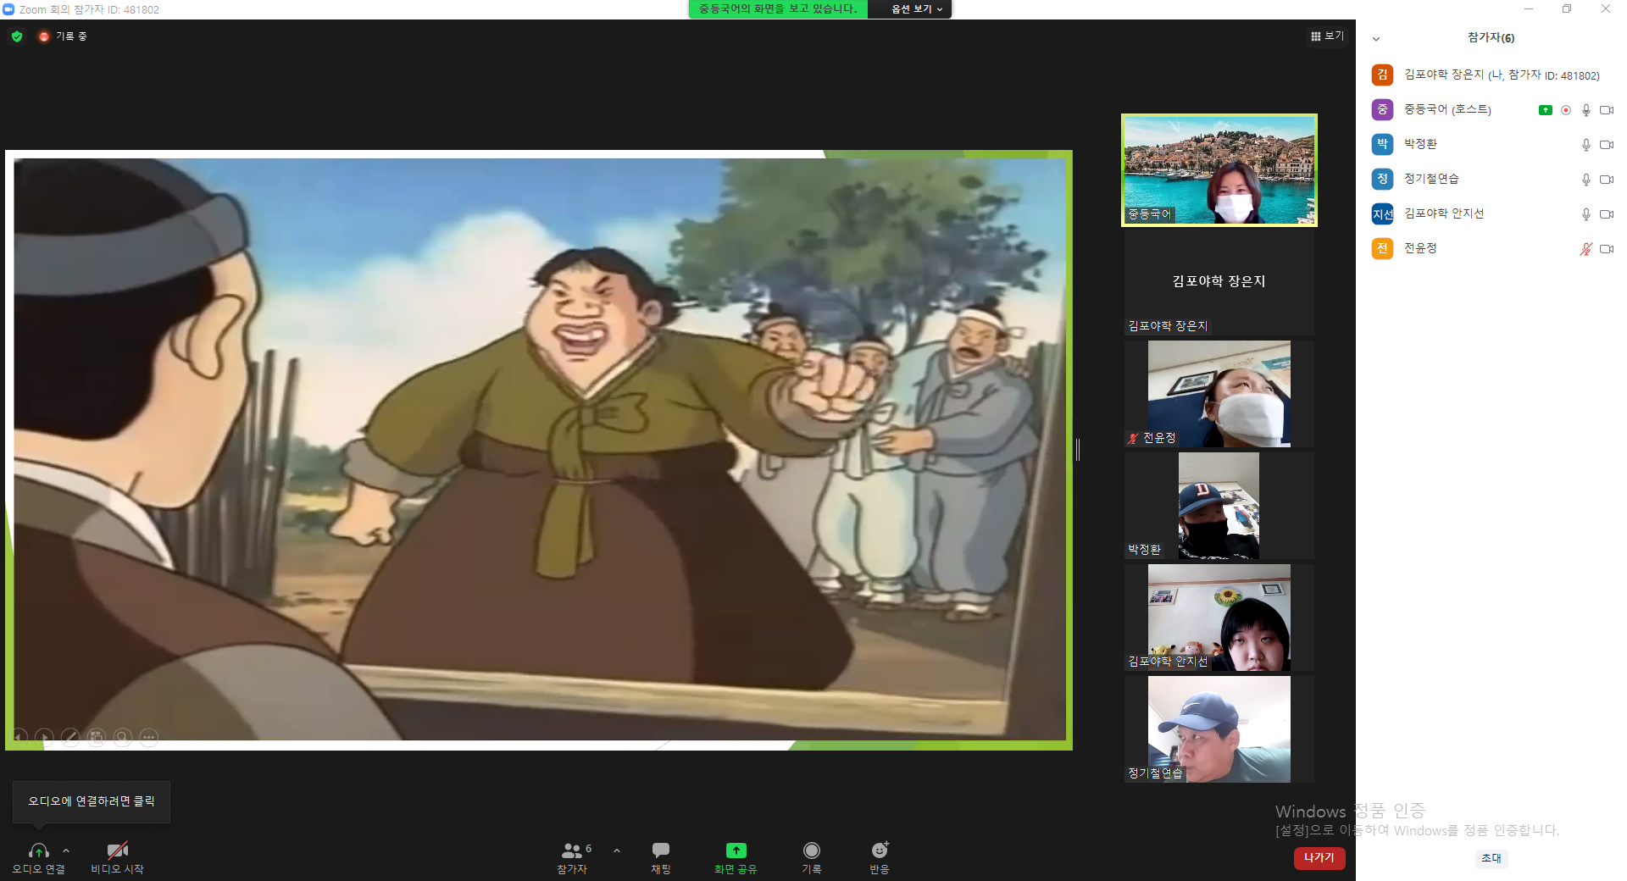Screen dimensions: 1627x881
Task: Select the 정기철연습 video thumbnail
Action: click(1219, 729)
